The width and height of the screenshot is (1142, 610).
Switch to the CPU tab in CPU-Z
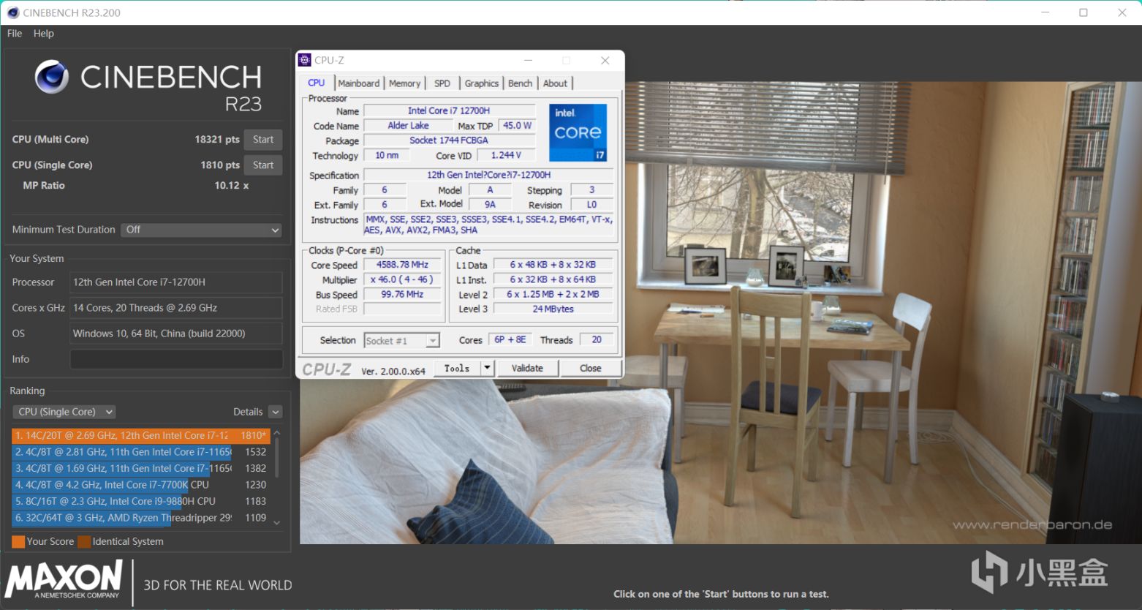tap(317, 83)
